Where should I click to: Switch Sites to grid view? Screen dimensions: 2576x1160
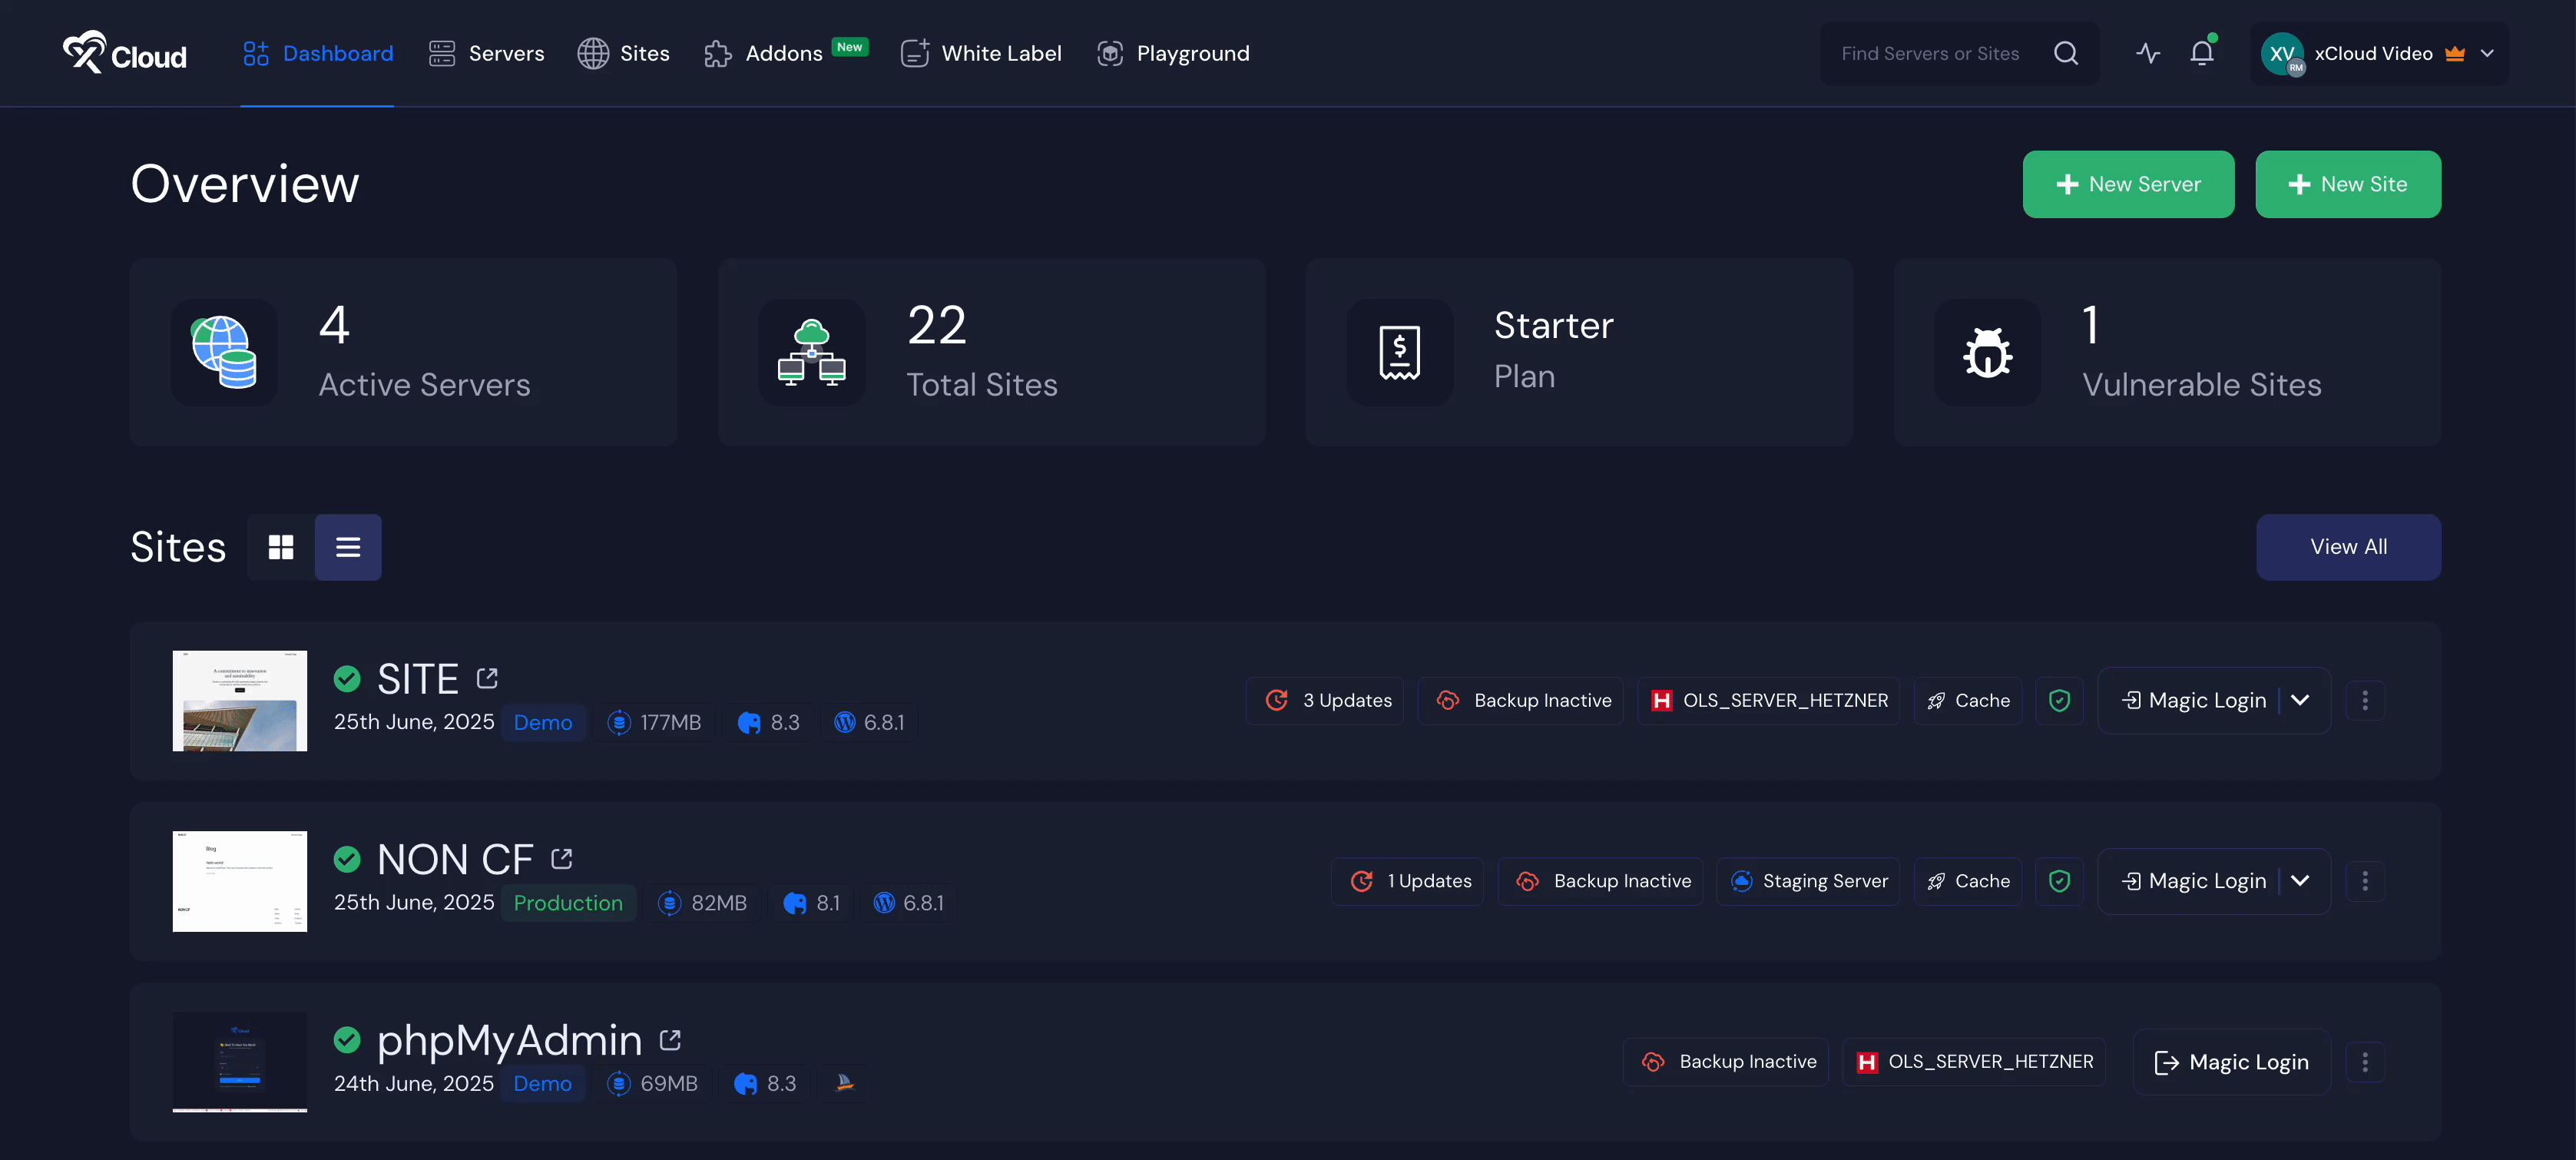pyautogui.click(x=281, y=547)
